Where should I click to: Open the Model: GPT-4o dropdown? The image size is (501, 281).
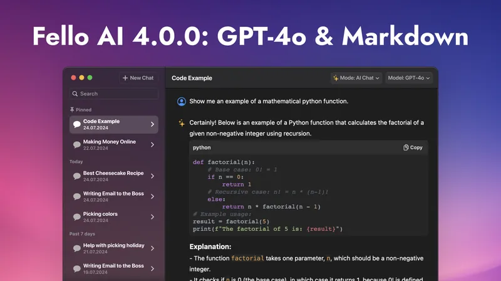point(409,78)
